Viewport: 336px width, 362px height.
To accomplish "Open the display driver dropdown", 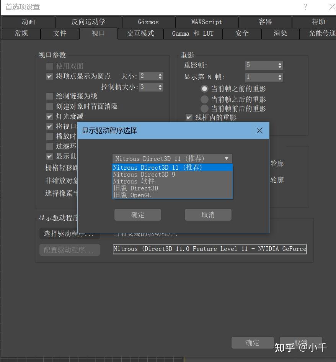I will (227, 159).
